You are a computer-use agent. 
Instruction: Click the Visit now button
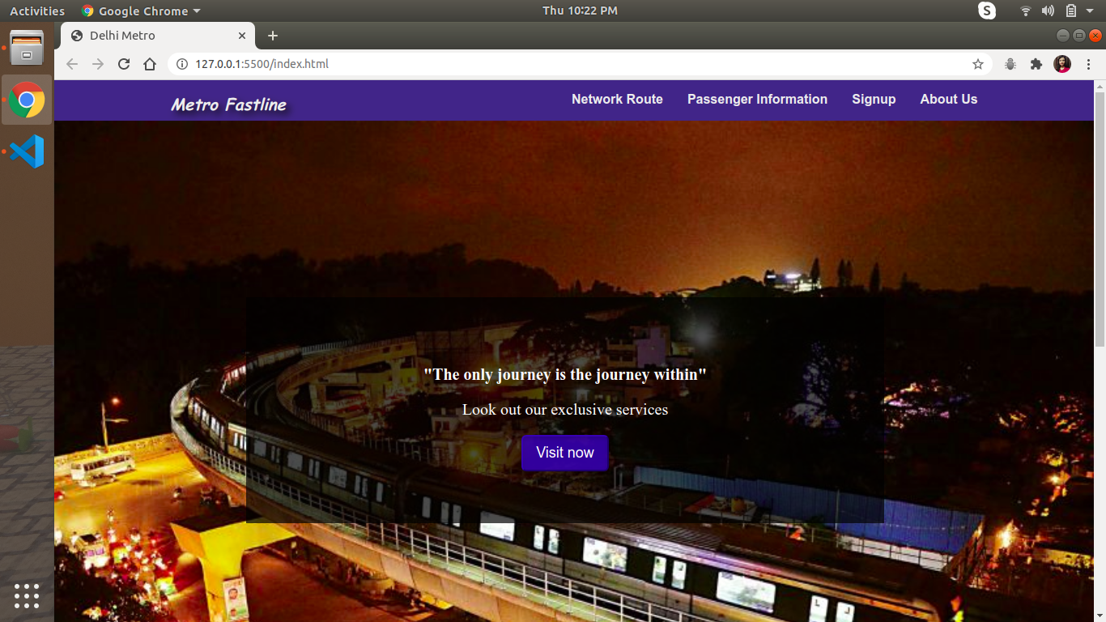[564, 453]
